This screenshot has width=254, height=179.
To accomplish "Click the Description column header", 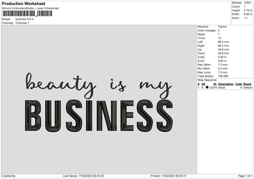I will [226, 84].
